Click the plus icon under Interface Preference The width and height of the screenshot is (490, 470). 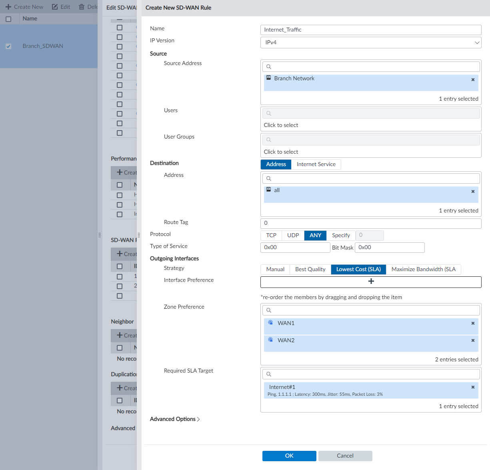coord(371,281)
